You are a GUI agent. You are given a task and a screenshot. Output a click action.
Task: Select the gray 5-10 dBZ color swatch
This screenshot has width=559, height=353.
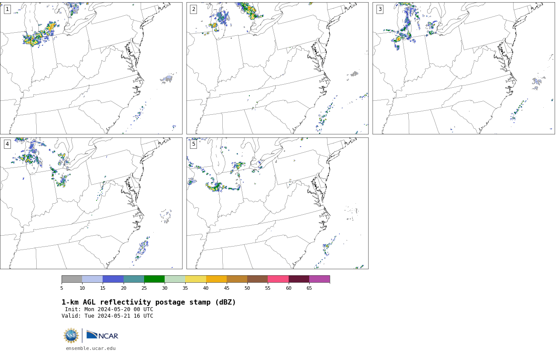72,279
